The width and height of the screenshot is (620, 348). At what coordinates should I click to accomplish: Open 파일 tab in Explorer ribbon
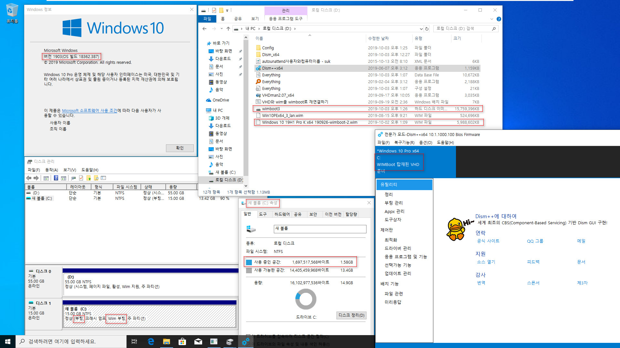point(207,19)
